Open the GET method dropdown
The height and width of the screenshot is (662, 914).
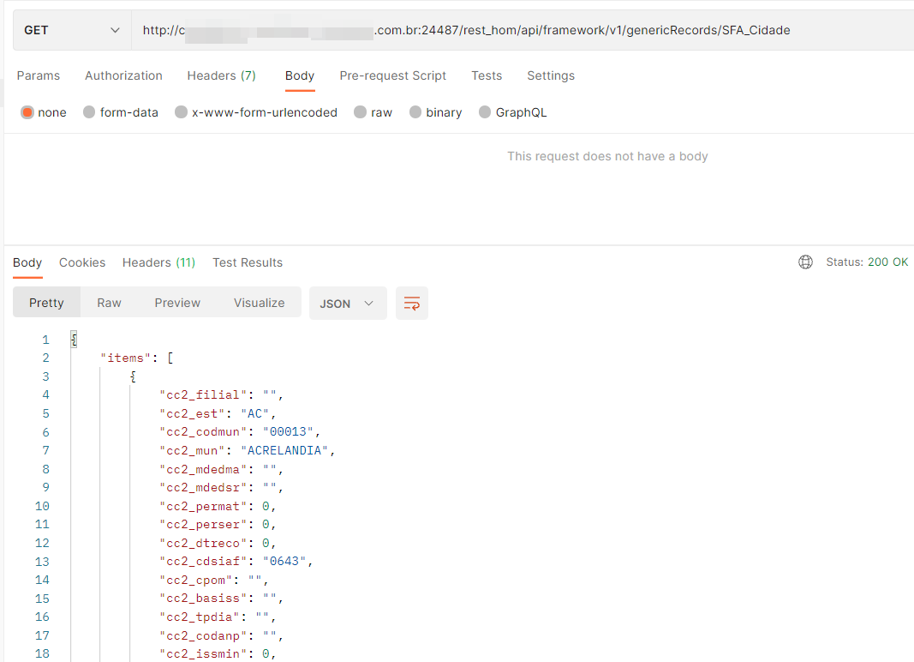click(72, 30)
